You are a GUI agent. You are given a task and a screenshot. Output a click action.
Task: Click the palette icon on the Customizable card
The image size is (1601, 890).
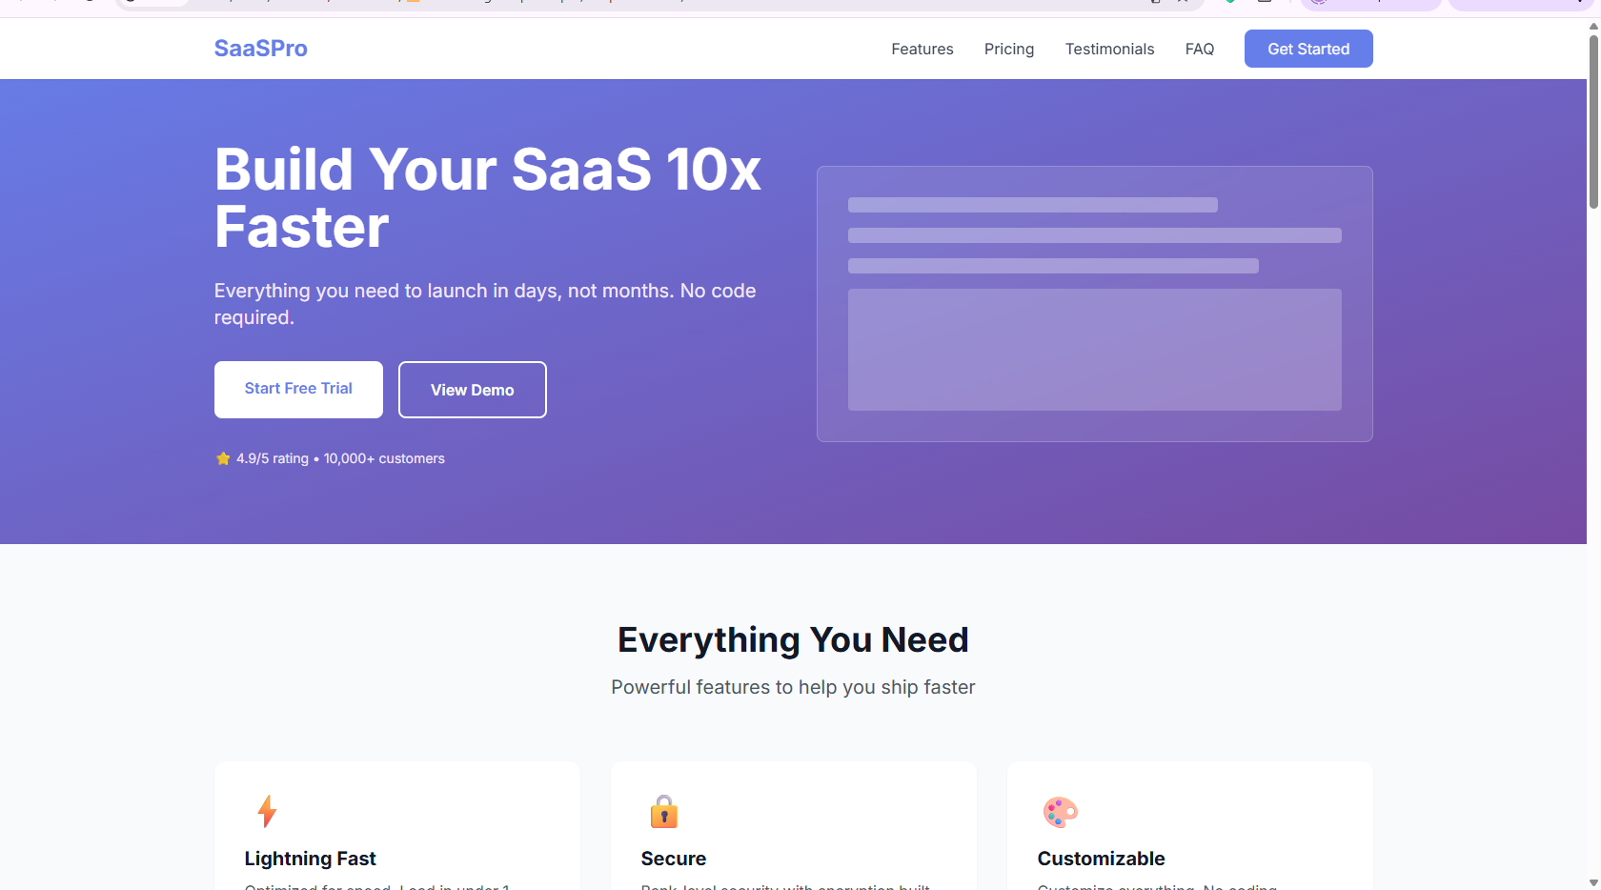click(1060, 811)
